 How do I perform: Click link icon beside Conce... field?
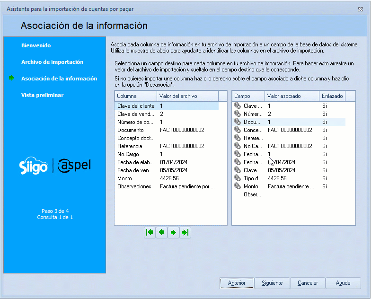pos(238,130)
